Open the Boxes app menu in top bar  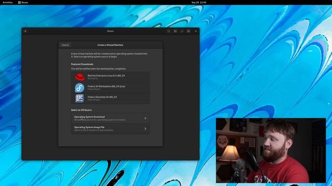23,3
